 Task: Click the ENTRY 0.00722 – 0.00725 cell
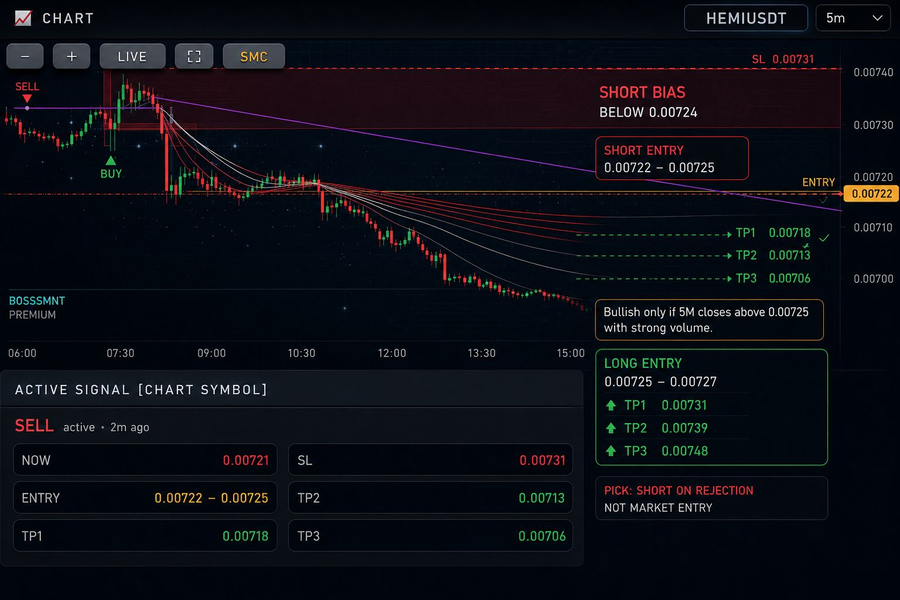pyautogui.click(x=145, y=498)
